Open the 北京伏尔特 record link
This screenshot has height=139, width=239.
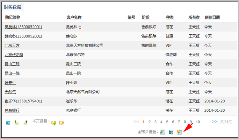point(14,55)
